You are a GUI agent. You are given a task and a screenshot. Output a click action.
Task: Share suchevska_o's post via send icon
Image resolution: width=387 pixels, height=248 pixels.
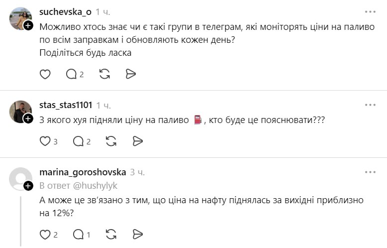131,74
